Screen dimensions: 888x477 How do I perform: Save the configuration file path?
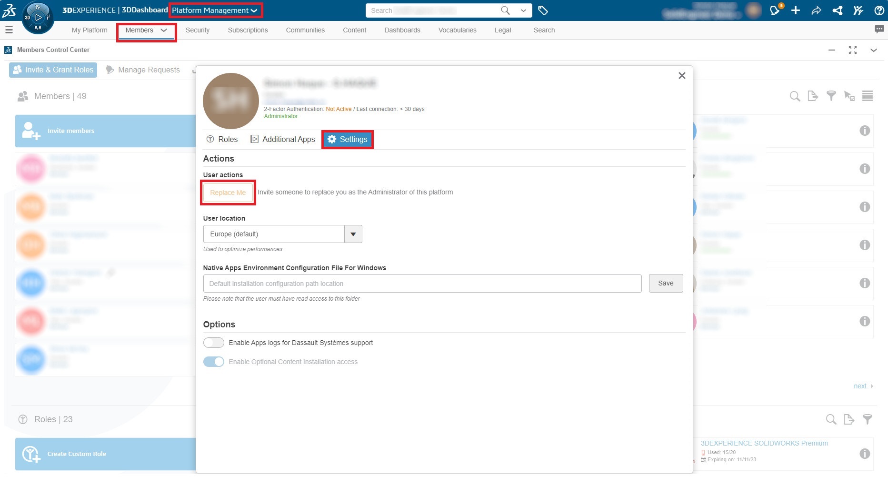[666, 283]
